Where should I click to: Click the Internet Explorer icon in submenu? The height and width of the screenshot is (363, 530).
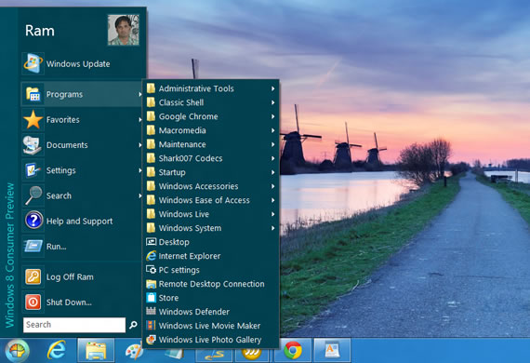click(151, 256)
